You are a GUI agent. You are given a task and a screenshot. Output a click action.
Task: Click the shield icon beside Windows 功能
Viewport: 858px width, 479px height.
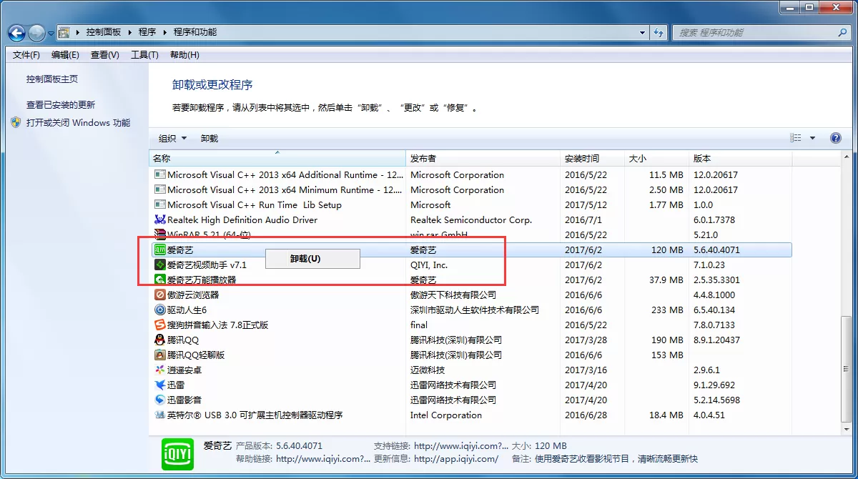click(16, 122)
